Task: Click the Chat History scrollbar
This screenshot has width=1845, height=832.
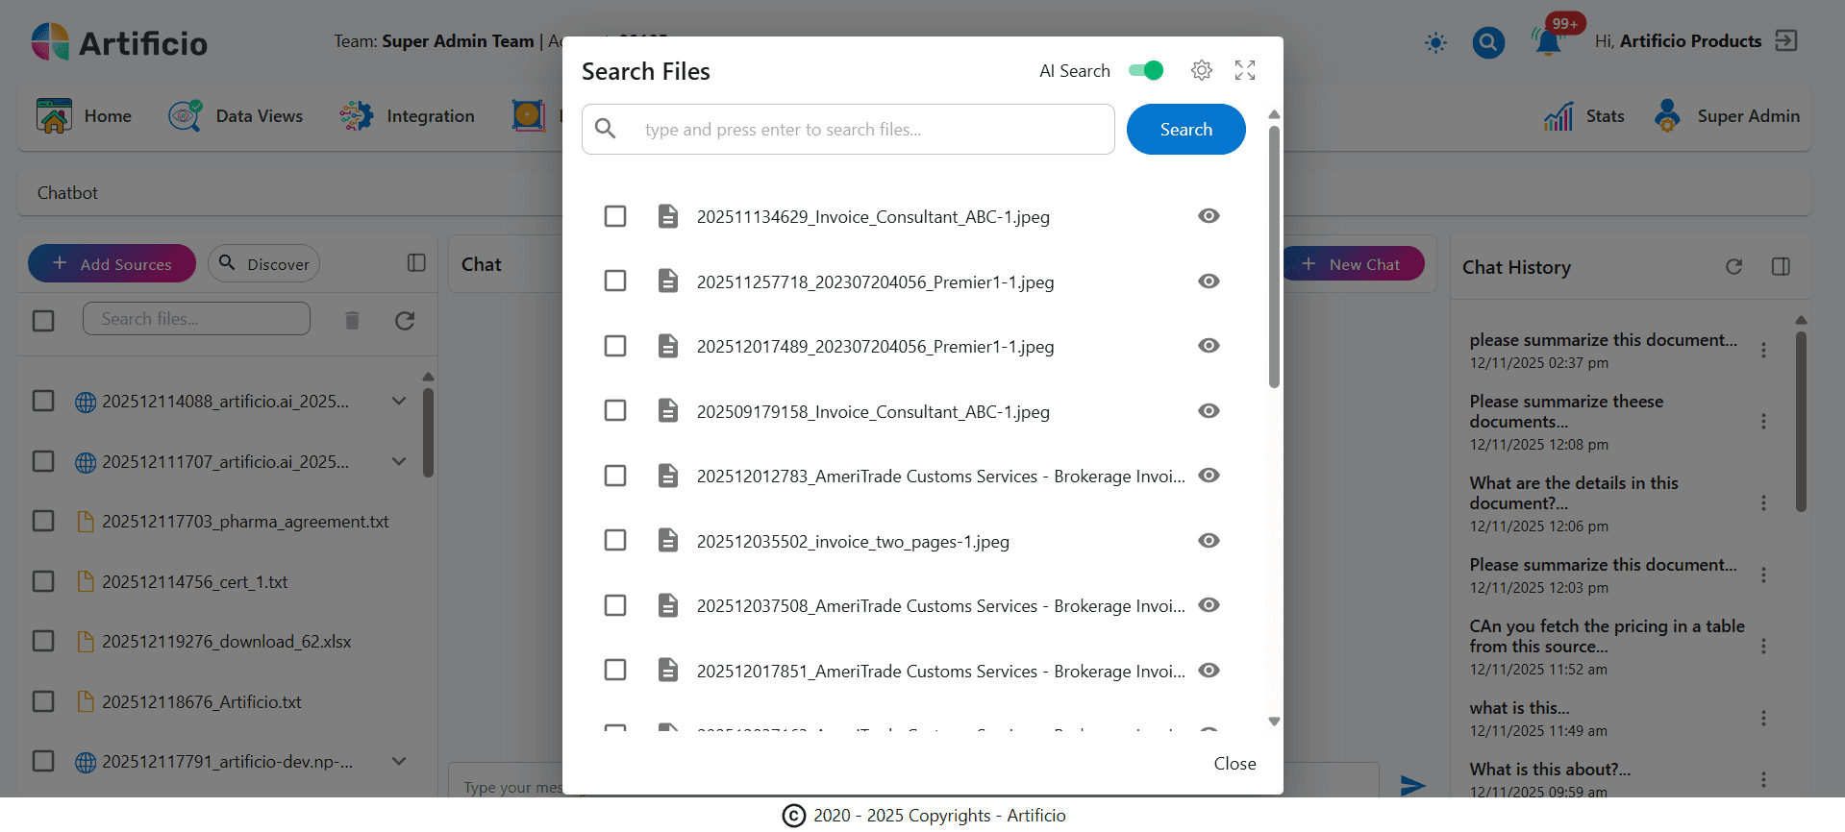Action: (x=1801, y=422)
